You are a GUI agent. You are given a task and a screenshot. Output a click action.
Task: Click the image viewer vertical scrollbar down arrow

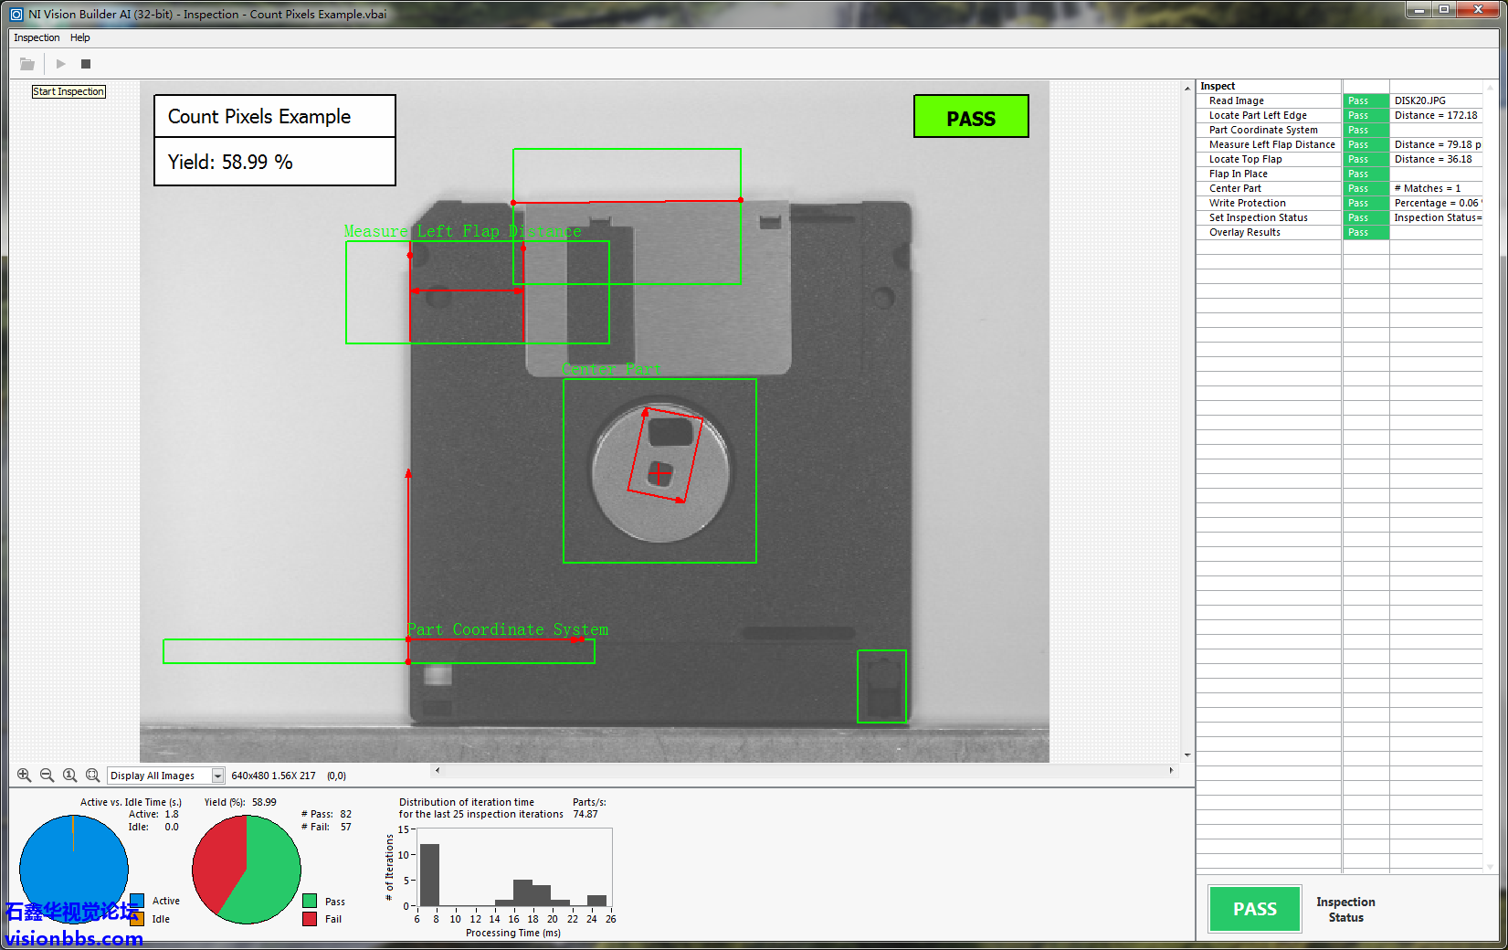pos(1187,755)
